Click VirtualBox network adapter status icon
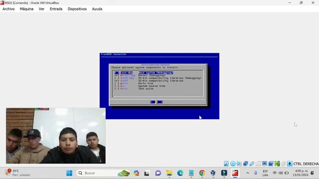Image resolution: width=319 pixels, height=179 pixels. click(x=246, y=164)
